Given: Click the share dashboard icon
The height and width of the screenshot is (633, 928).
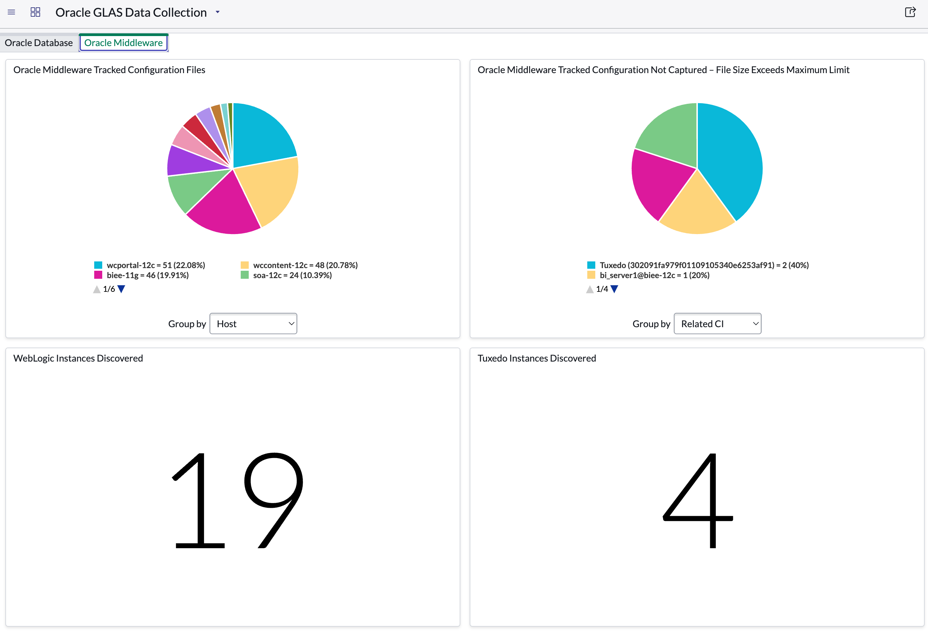Looking at the screenshot, I should pyautogui.click(x=910, y=12).
